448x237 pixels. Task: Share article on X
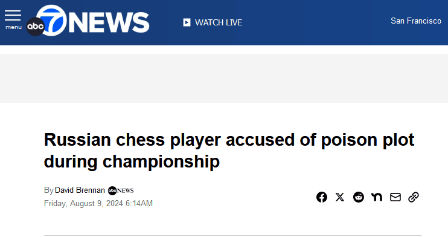point(340,197)
